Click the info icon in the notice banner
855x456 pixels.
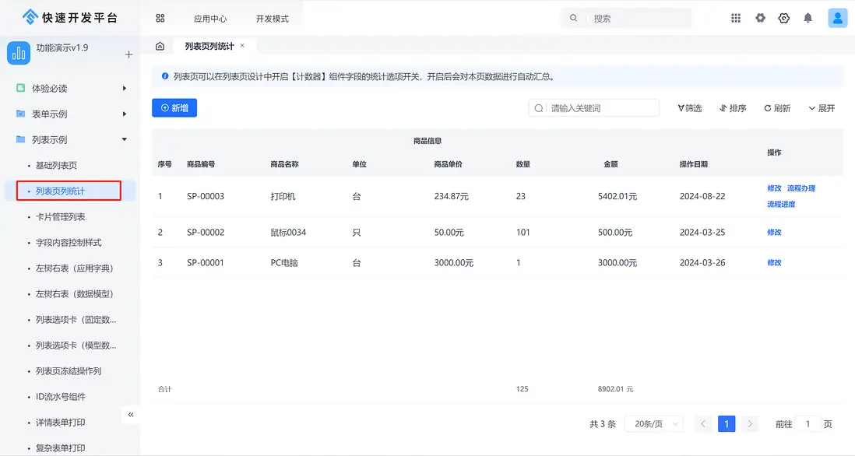(x=164, y=76)
